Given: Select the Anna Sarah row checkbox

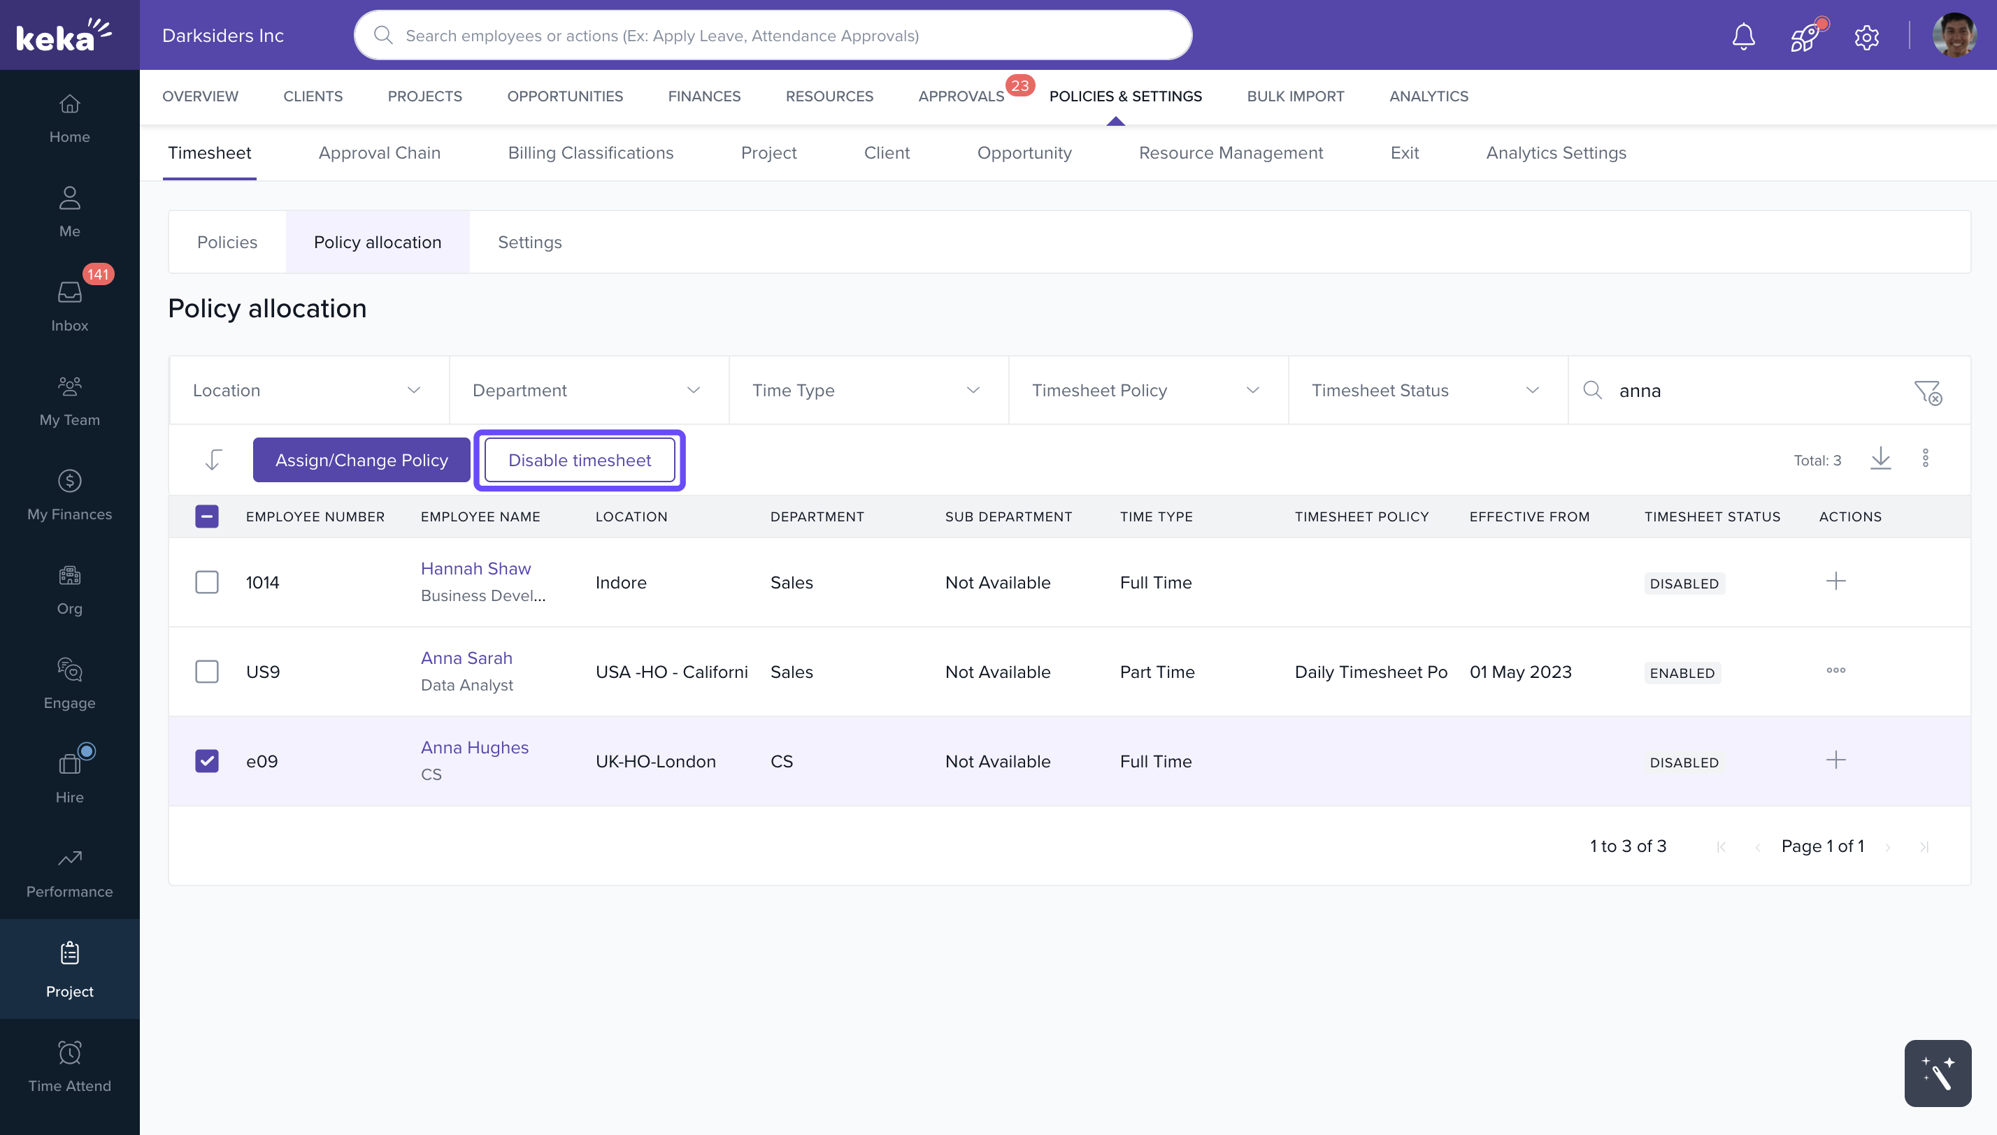Looking at the screenshot, I should (x=207, y=671).
